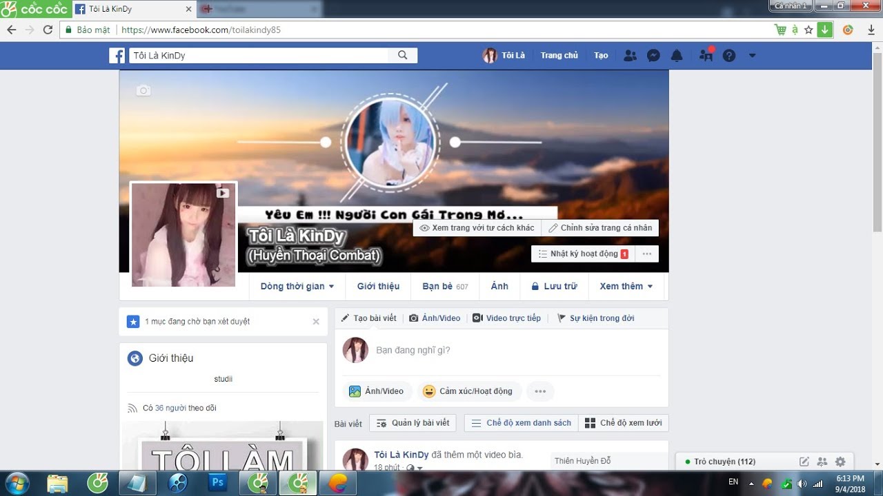Image resolution: width=883 pixels, height=496 pixels.
Task: Open the Xem thêm dropdown menu
Action: click(x=625, y=286)
